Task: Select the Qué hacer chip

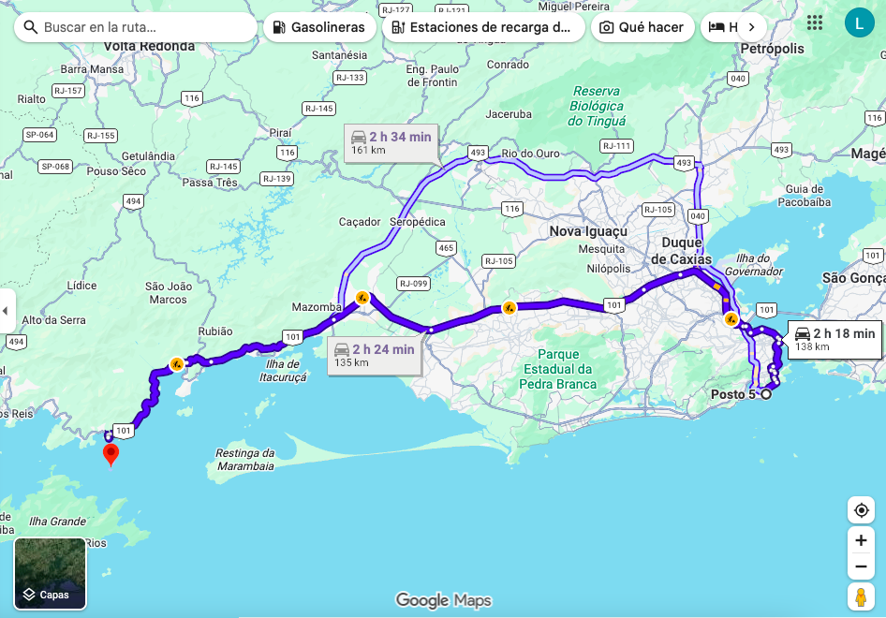Action: click(642, 27)
